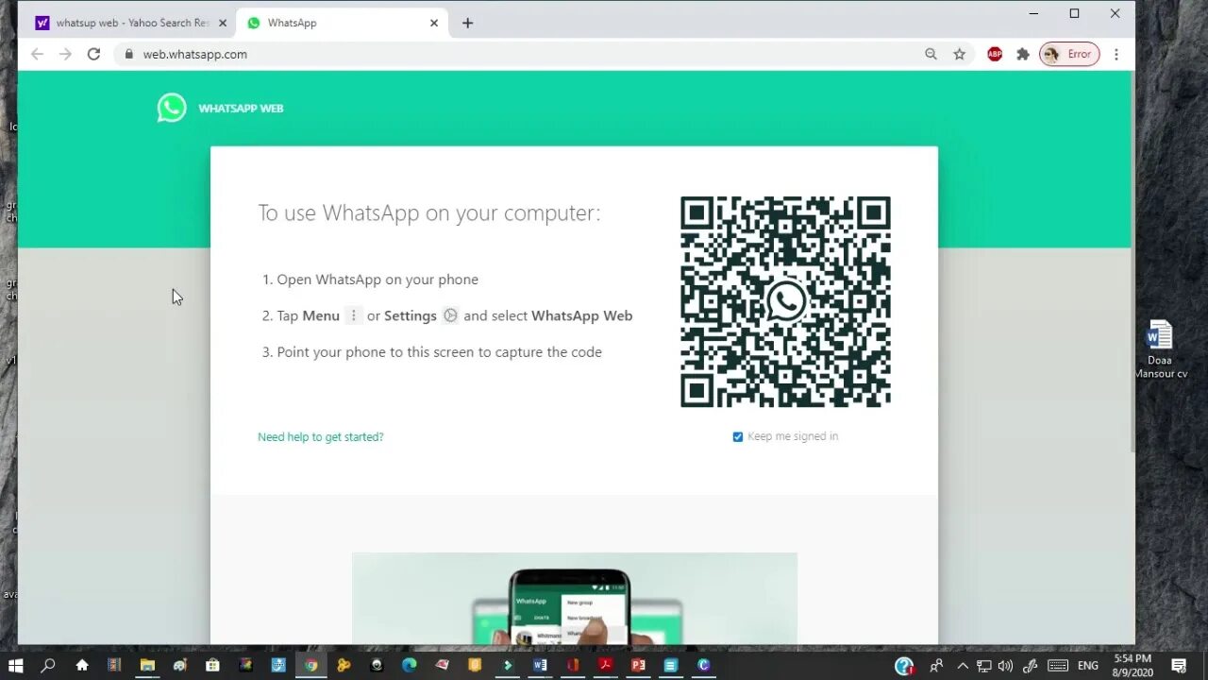Click the browser forward arrow
1208x680 pixels.
pyautogui.click(x=65, y=54)
